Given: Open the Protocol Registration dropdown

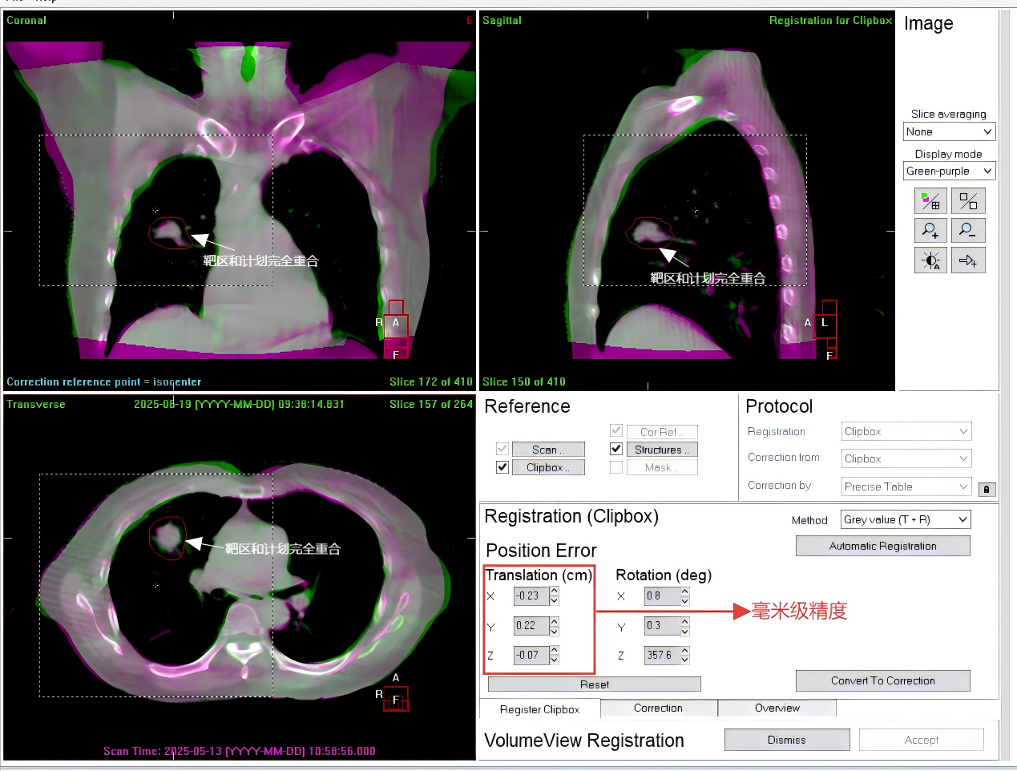Looking at the screenshot, I should click(x=906, y=431).
